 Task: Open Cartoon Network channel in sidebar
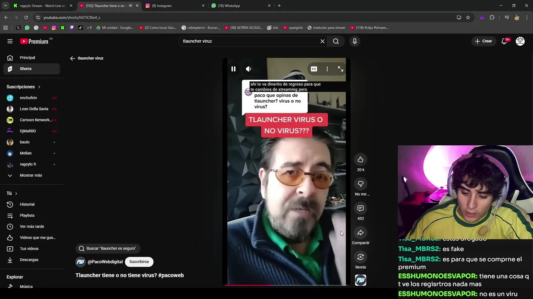click(x=32, y=120)
